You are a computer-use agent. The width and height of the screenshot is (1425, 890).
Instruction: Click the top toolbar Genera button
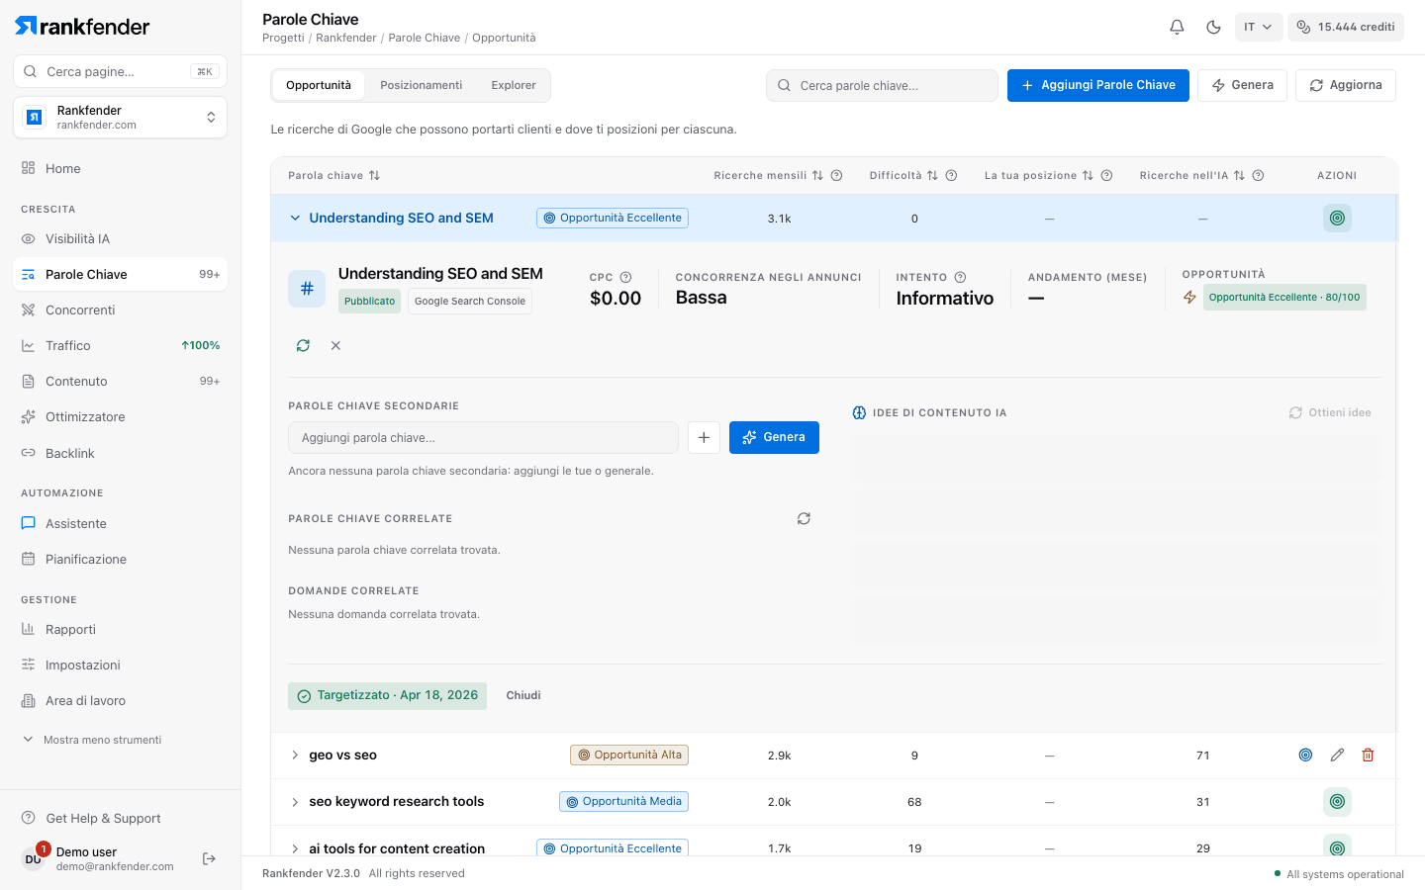tap(1243, 85)
